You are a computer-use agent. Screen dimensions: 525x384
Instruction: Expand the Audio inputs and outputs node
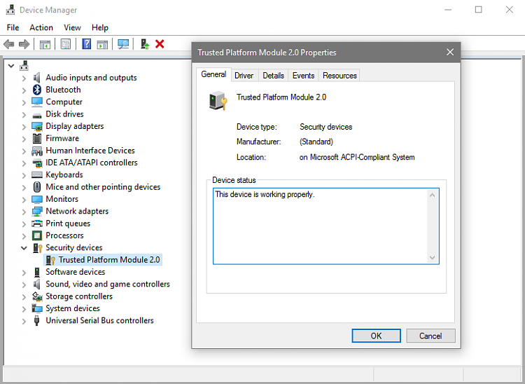(x=24, y=78)
